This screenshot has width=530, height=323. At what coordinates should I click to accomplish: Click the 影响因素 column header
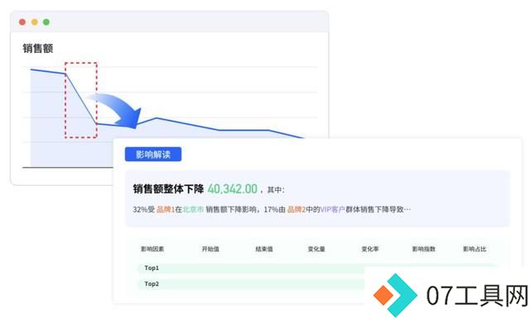152,249
